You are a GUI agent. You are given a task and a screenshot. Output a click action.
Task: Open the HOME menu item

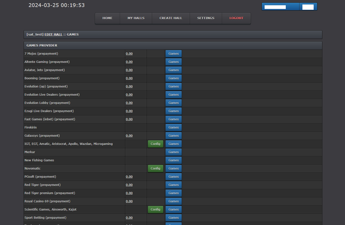point(107,18)
